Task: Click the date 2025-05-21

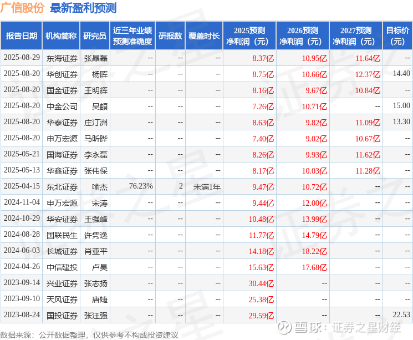Action: tap(22, 154)
